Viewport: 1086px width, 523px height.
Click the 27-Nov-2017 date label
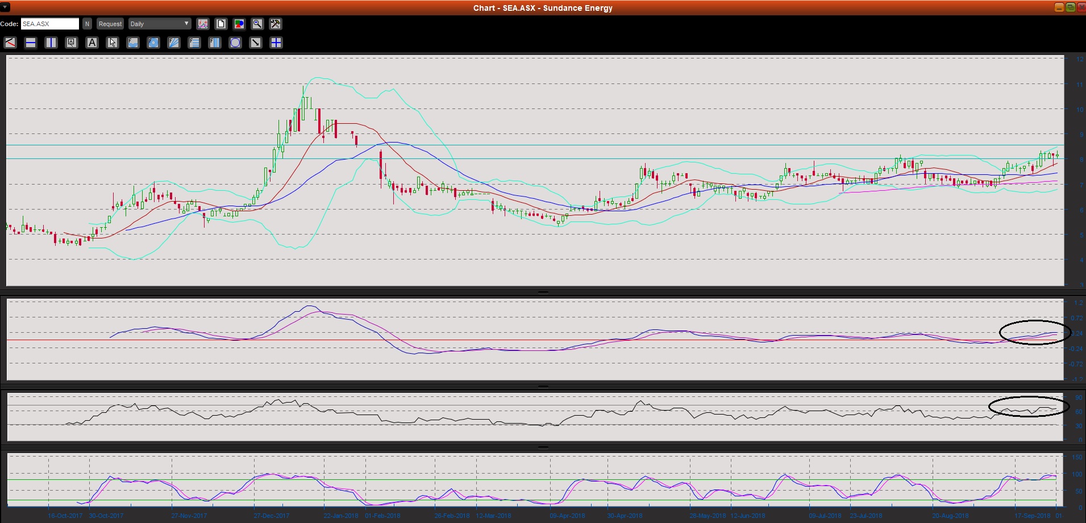point(189,516)
